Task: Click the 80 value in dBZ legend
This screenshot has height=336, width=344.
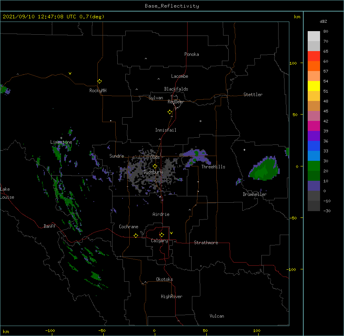Action: point(326,32)
